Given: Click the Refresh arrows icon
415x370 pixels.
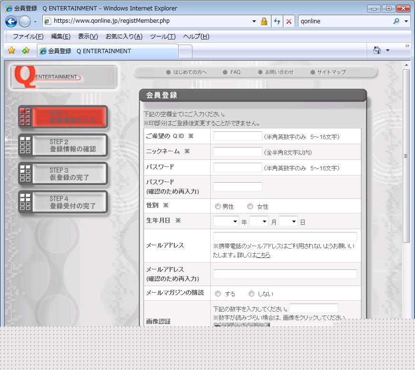Looking at the screenshot, I should tap(277, 21).
